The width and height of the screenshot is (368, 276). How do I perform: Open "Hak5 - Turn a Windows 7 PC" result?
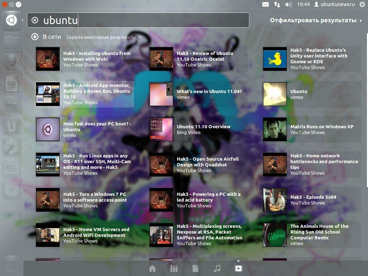(x=84, y=200)
